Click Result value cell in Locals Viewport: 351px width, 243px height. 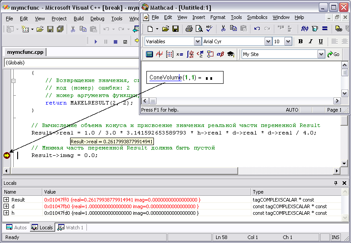(147, 200)
